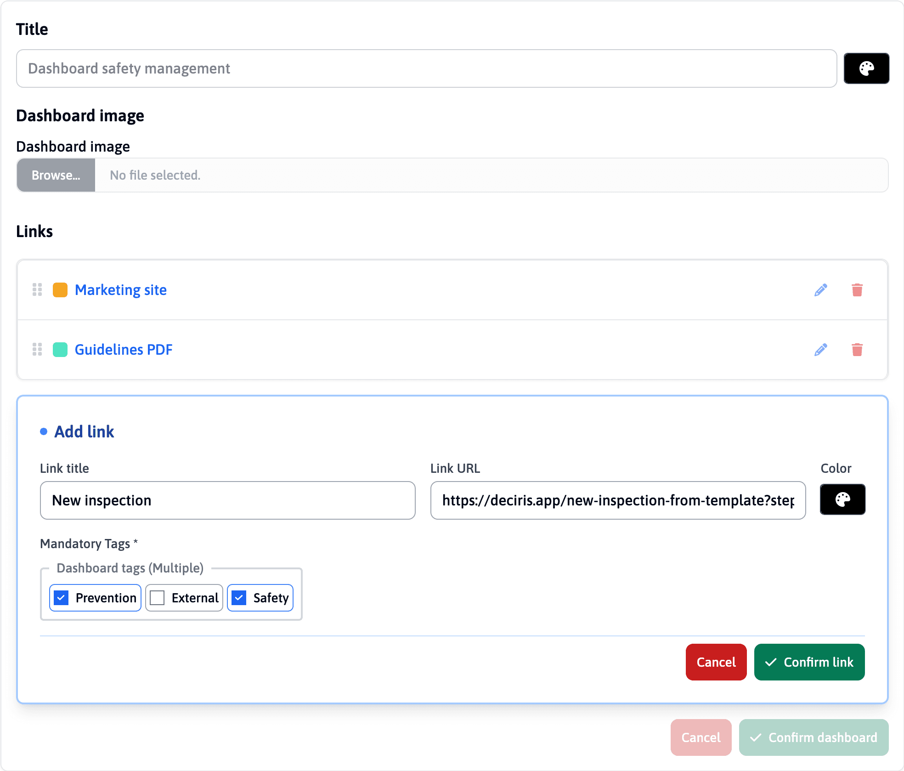The width and height of the screenshot is (904, 771).
Task: Click the New inspection title field
Action: pos(227,500)
